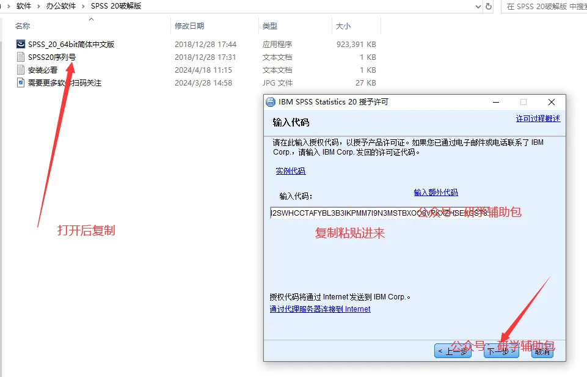Go to the 软件 folder in the breadcrumb
587x377 pixels.
(x=24, y=6)
